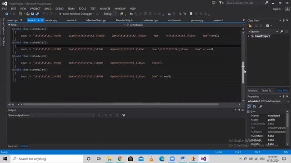Viewport: 291px width, 163px height.
Task: Open the ANALYZE menu
Action: [105, 9]
